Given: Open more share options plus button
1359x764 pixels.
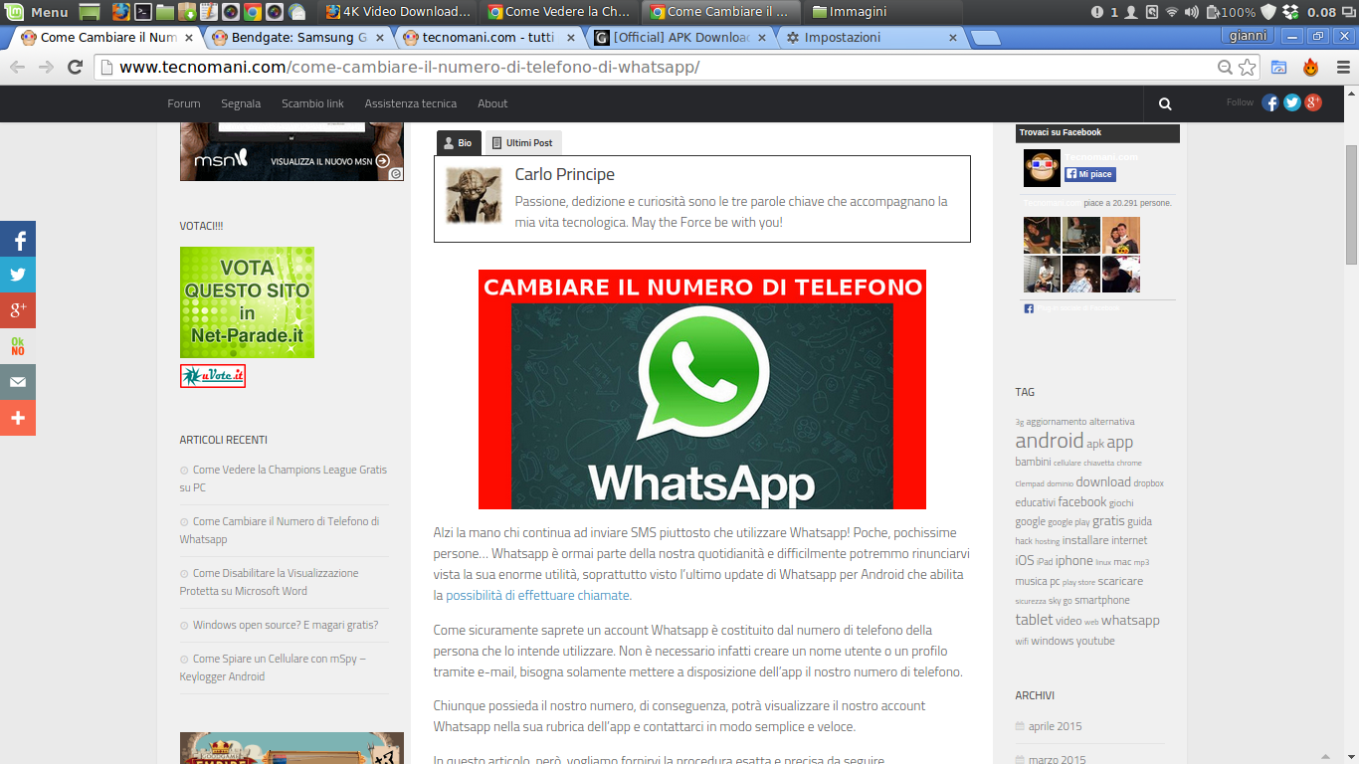Looking at the screenshot, I should [18, 418].
